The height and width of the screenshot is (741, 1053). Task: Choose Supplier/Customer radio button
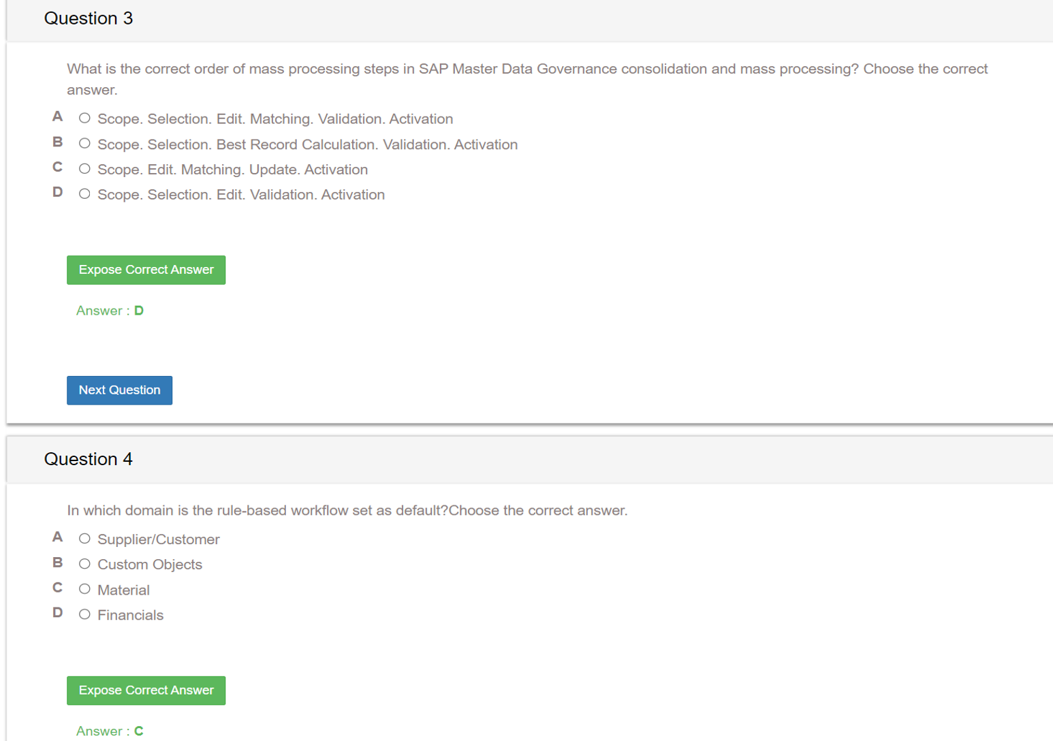(84, 539)
